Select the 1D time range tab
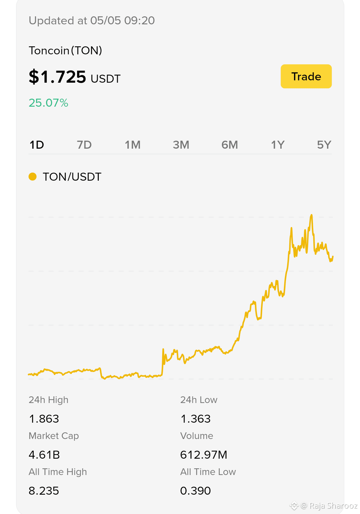The width and height of the screenshot is (360, 514). coord(37,145)
